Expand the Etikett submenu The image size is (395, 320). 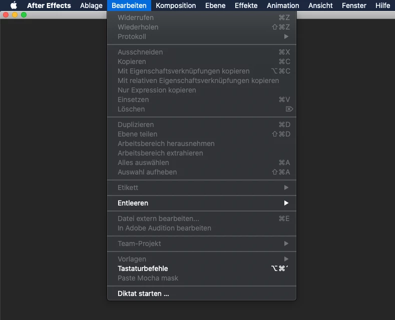(202, 187)
